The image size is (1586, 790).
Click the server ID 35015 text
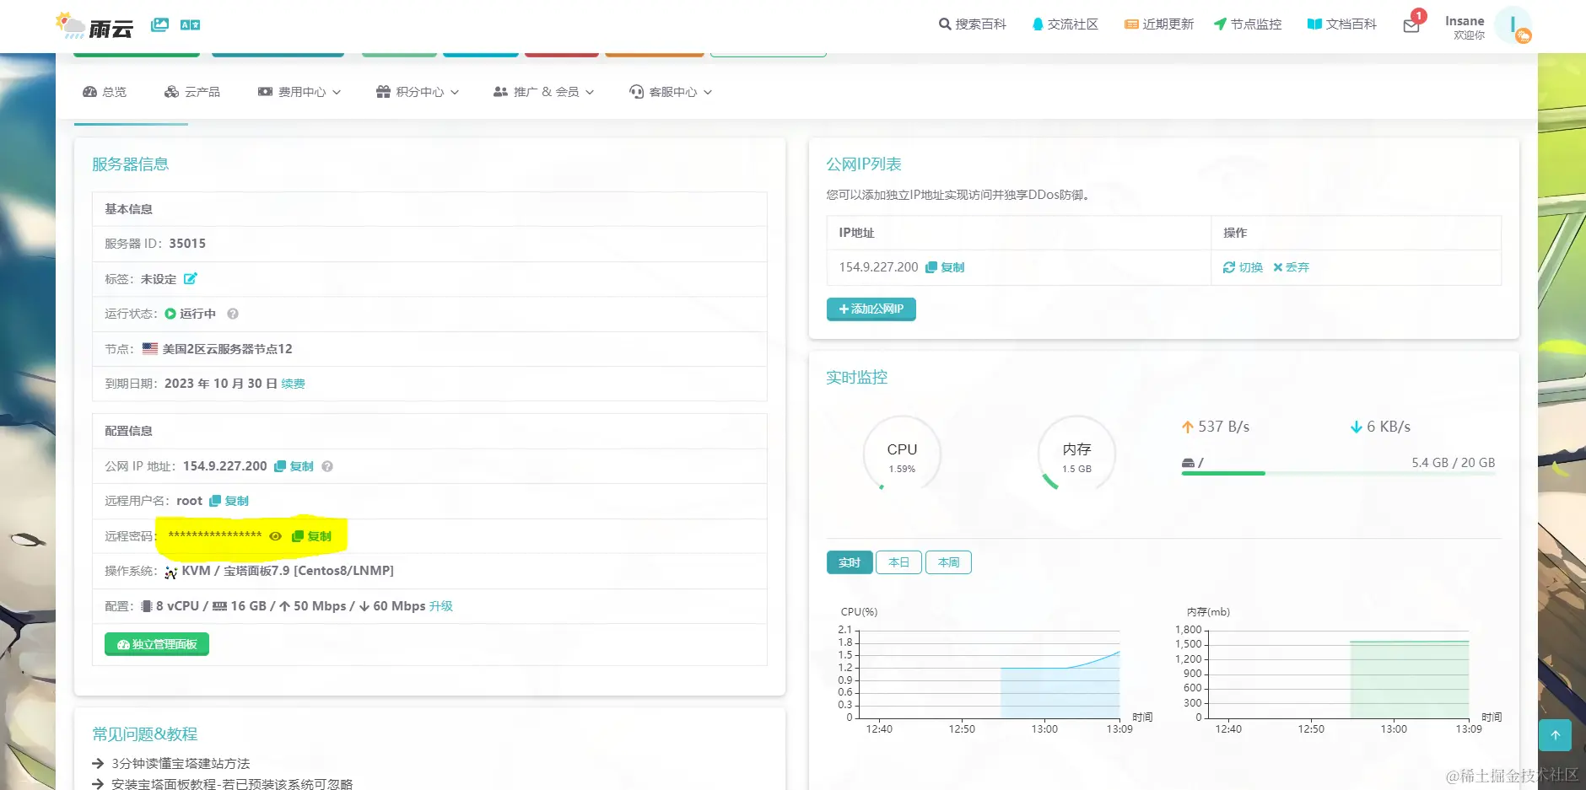coord(187,244)
